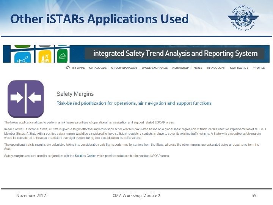Image resolution: width=273 pixels, height=205 pixels.
Task: Select the WORKSHOP menu item
Action: click(180, 68)
